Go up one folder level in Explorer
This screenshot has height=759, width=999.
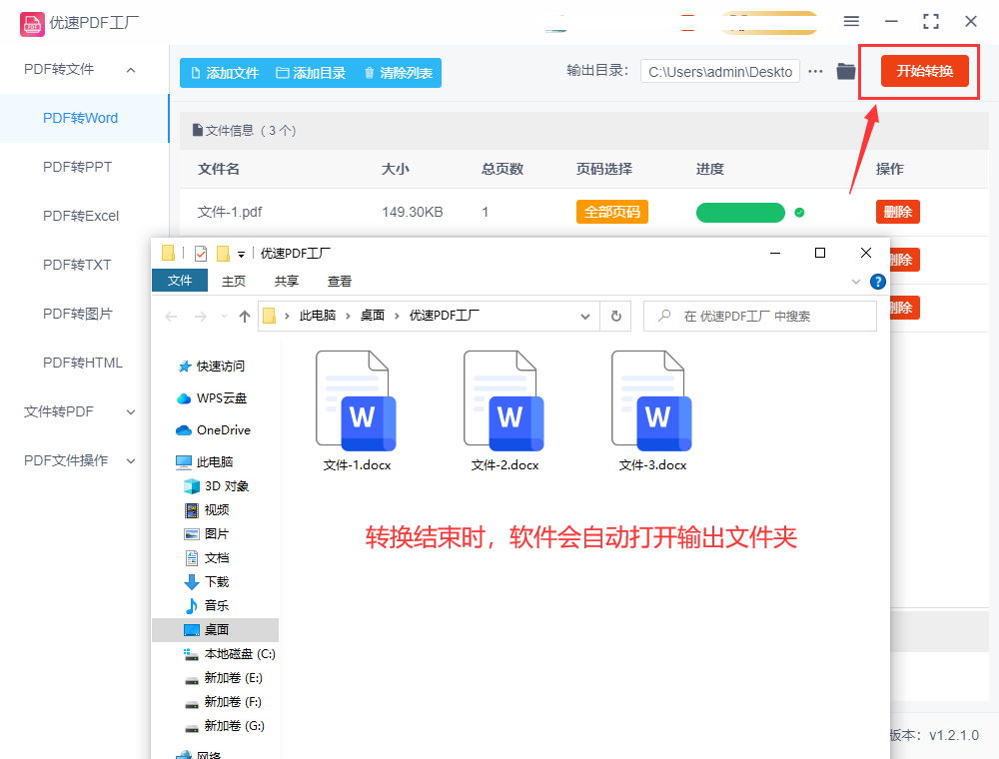pyautogui.click(x=245, y=317)
